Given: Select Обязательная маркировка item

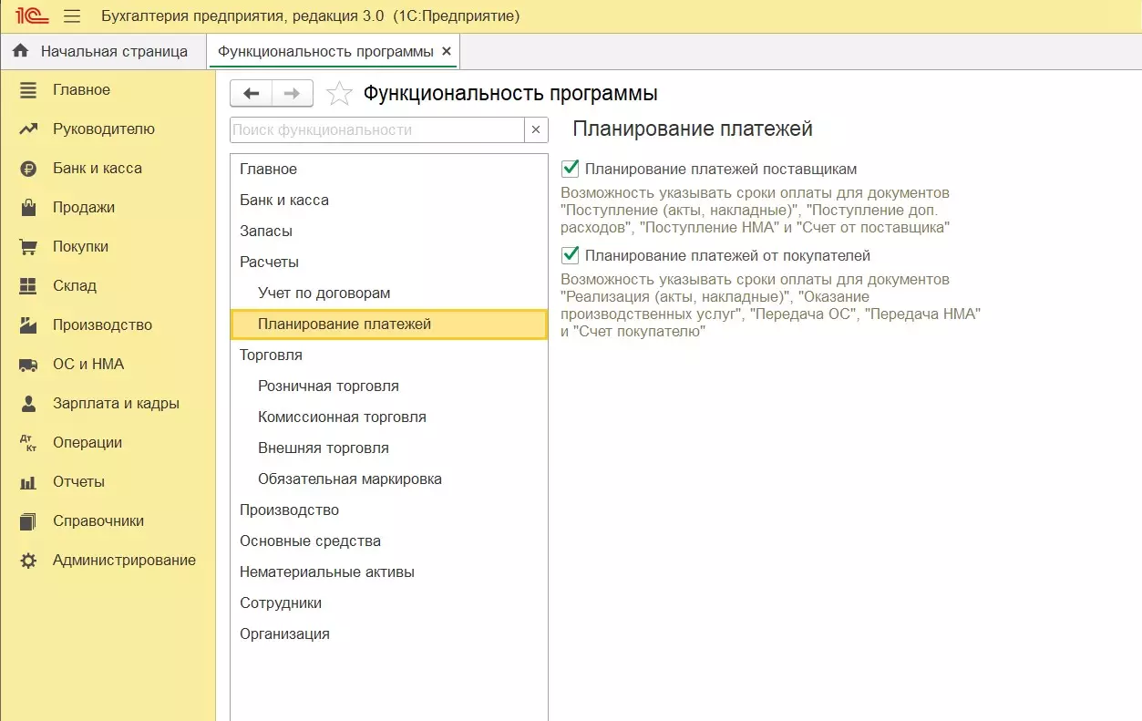Looking at the screenshot, I should [x=389, y=479].
